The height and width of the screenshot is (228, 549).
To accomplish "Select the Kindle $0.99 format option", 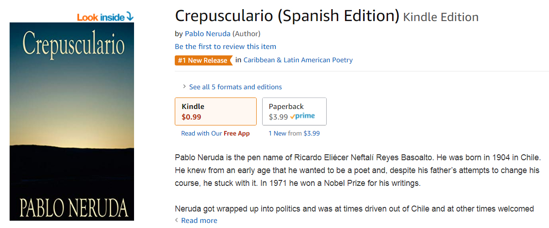I will (x=215, y=111).
